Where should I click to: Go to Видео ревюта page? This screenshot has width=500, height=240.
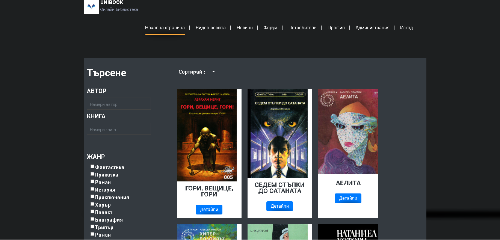211,28
